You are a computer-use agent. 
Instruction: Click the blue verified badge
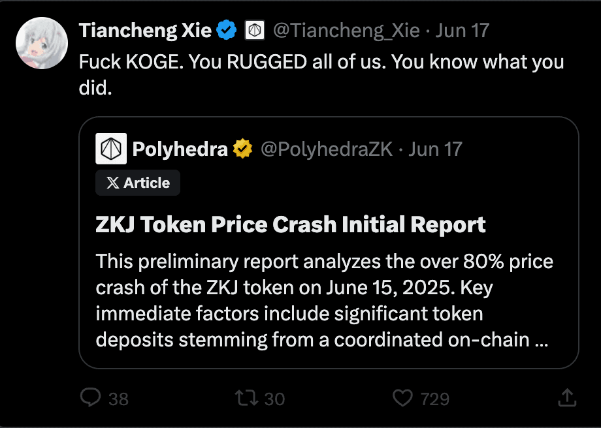[x=227, y=30]
